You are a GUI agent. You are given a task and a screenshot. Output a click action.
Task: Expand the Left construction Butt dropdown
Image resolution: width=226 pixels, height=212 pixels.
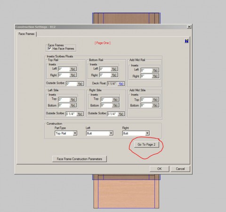100,133
